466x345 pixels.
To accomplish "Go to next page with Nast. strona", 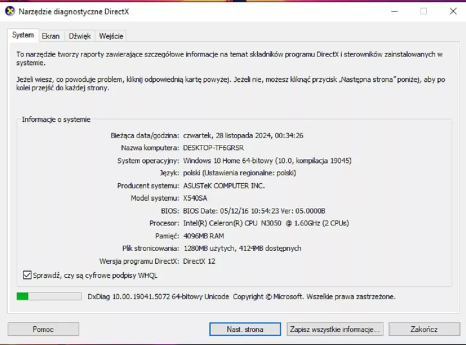I will (x=245, y=329).
